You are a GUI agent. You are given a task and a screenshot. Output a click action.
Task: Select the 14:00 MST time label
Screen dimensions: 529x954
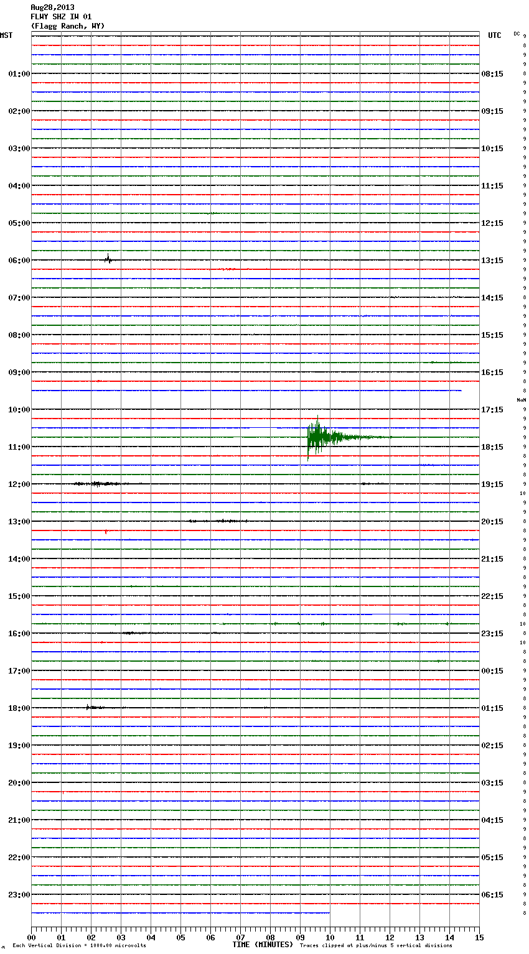[x=19, y=559]
